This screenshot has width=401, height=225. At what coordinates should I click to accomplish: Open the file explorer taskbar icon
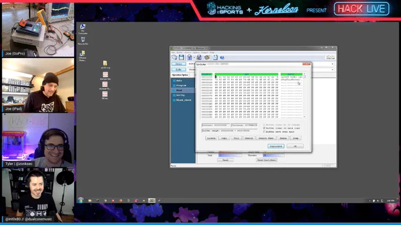(90, 200)
